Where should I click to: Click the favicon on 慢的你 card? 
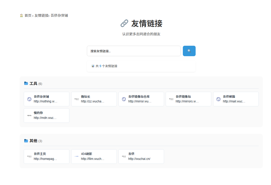(29, 115)
